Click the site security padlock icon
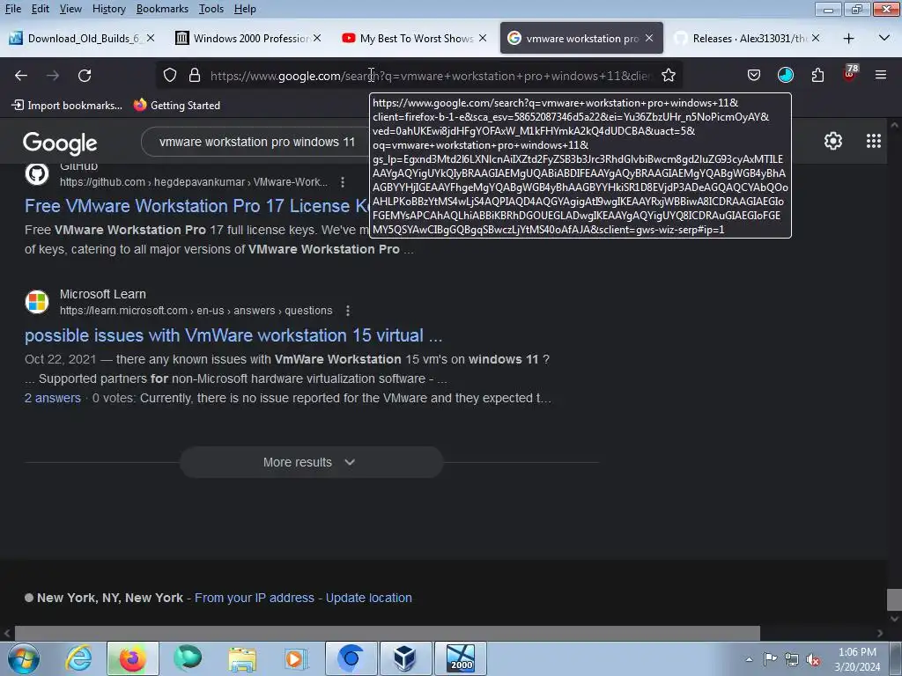Screen dimensions: 902x676 click(195, 76)
